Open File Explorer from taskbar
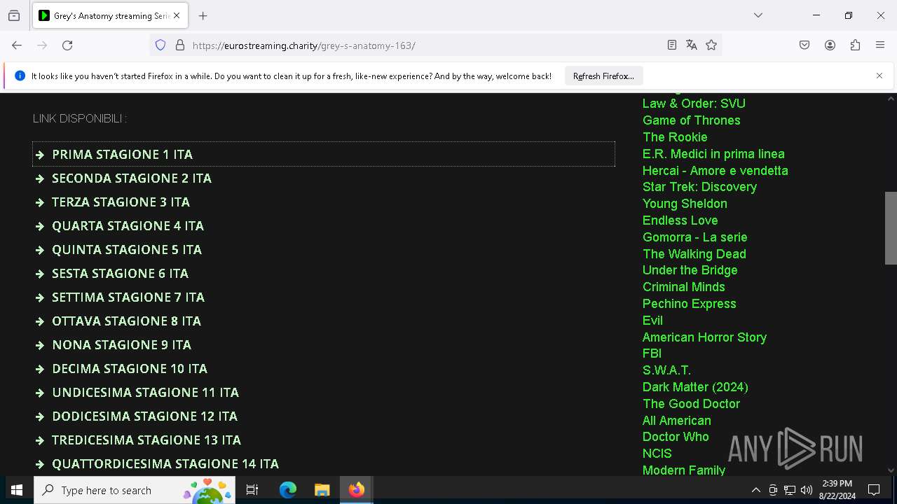The image size is (897, 504). click(x=322, y=490)
